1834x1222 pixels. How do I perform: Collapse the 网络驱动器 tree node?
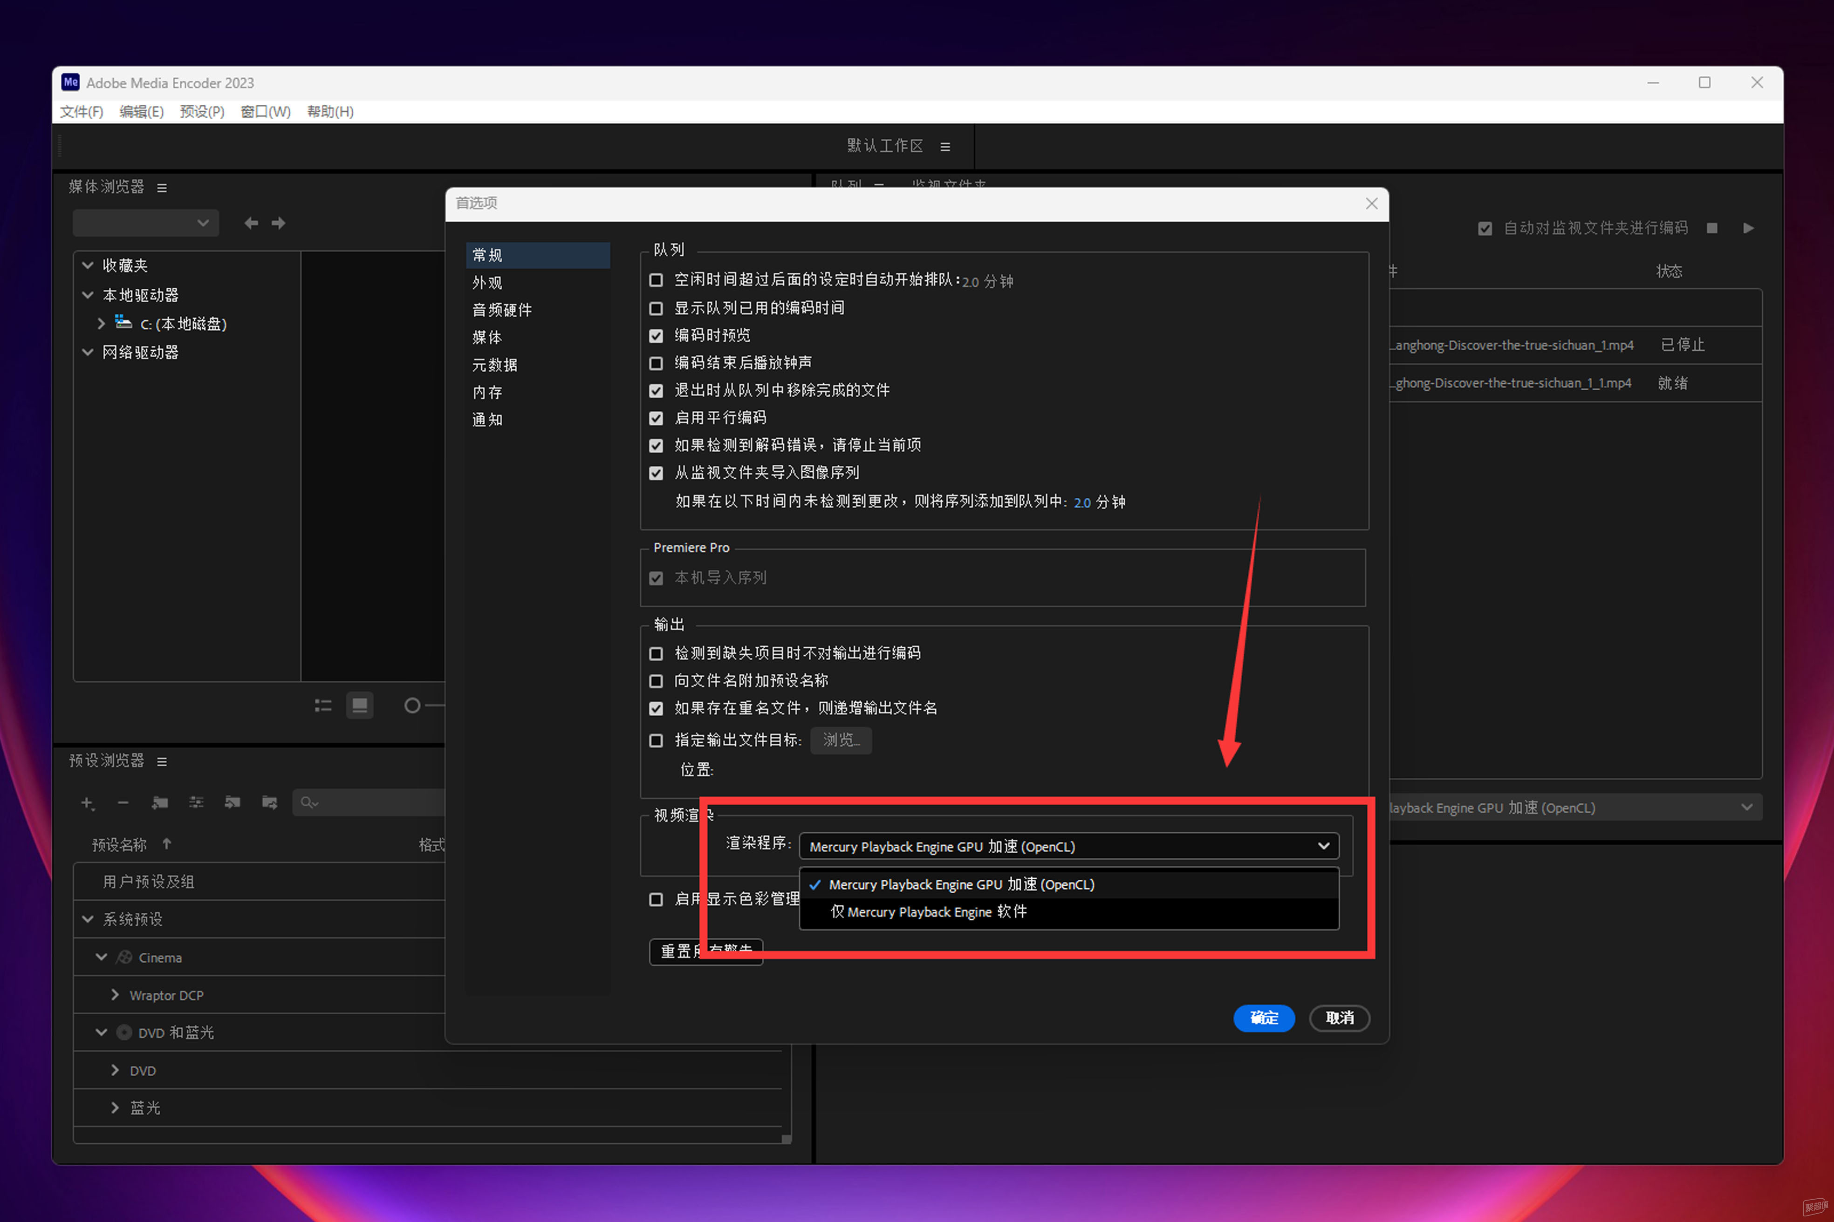pyautogui.click(x=88, y=352)
